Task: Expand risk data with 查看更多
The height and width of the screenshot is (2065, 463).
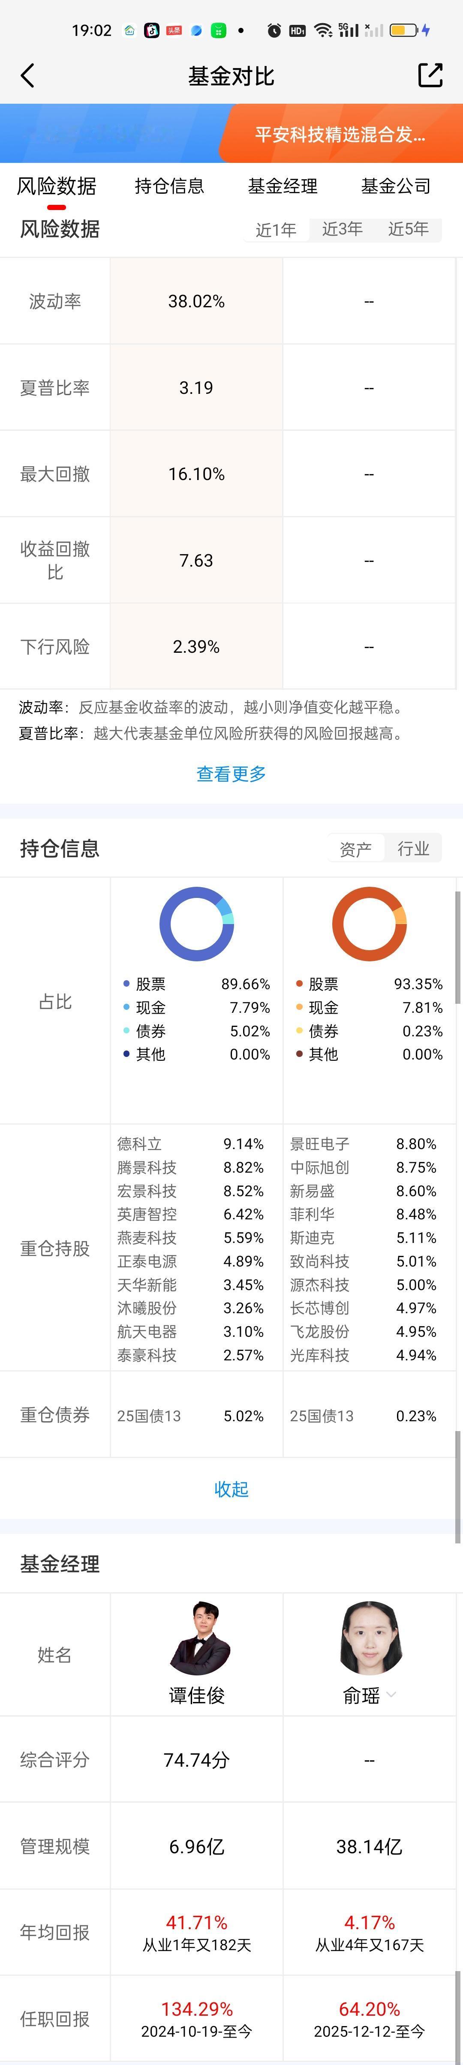Action: point(231,774)
